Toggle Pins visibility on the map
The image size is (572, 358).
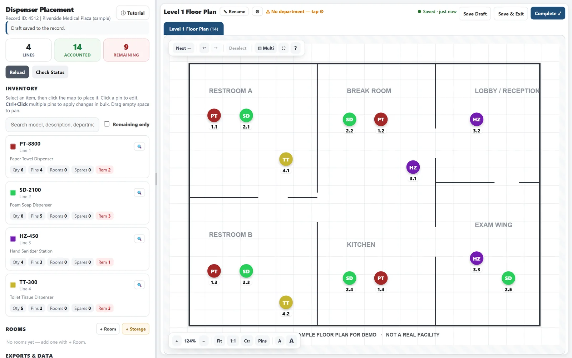(x=262, y=341)
